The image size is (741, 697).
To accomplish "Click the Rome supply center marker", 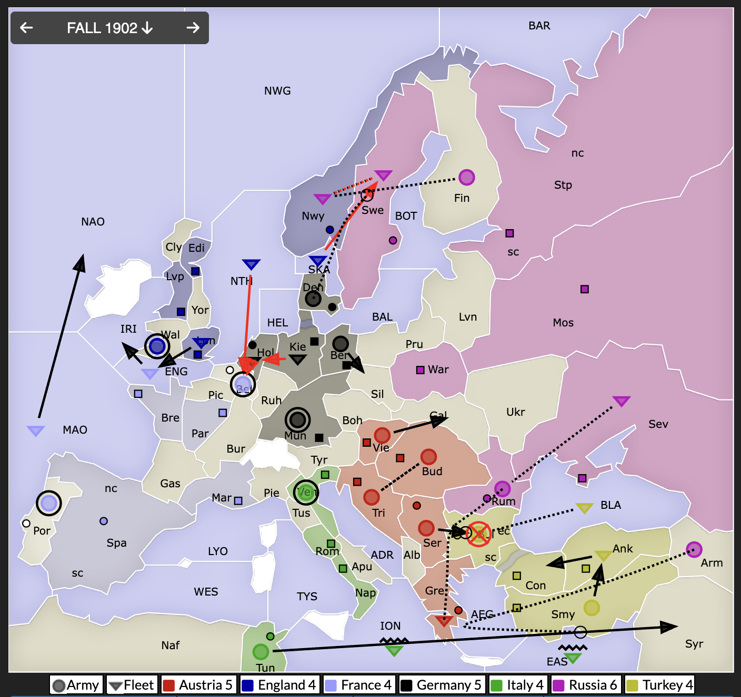I will click(331, 544).
